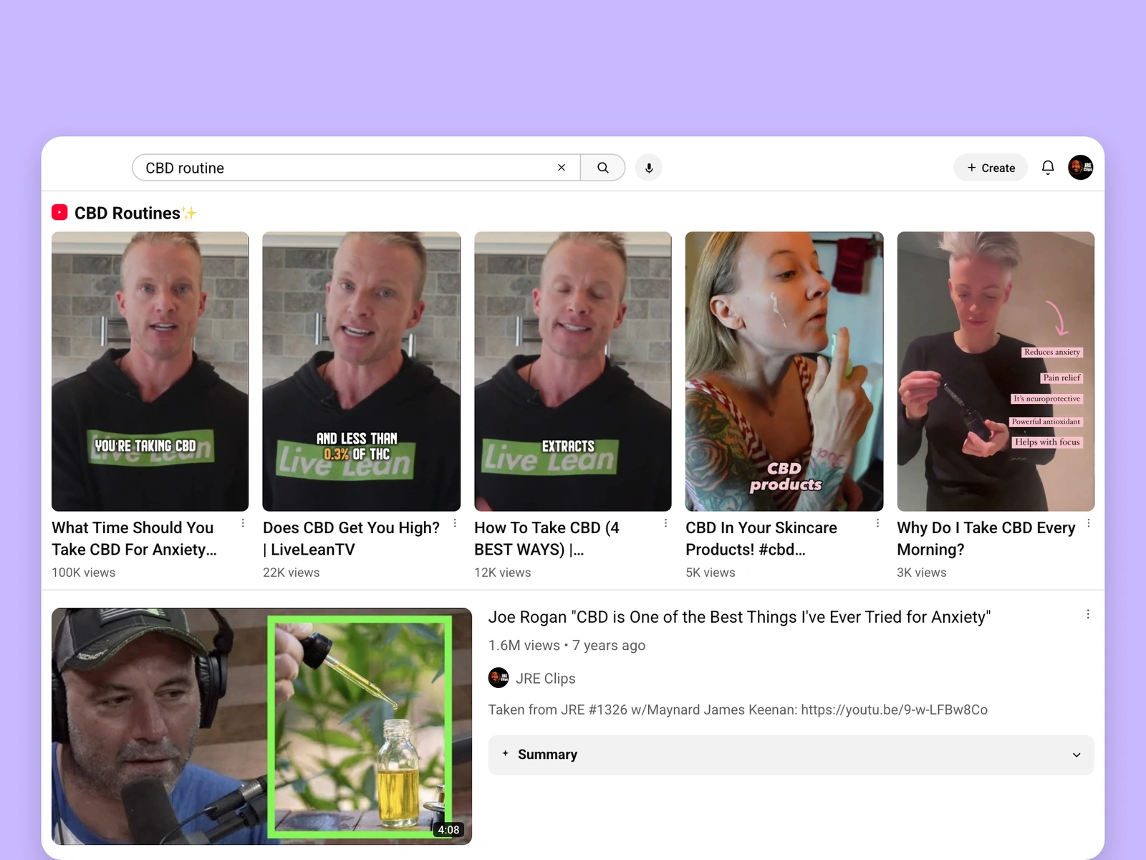
Task: Open the account avatar menu
Action: click(x=1081, y=168)
